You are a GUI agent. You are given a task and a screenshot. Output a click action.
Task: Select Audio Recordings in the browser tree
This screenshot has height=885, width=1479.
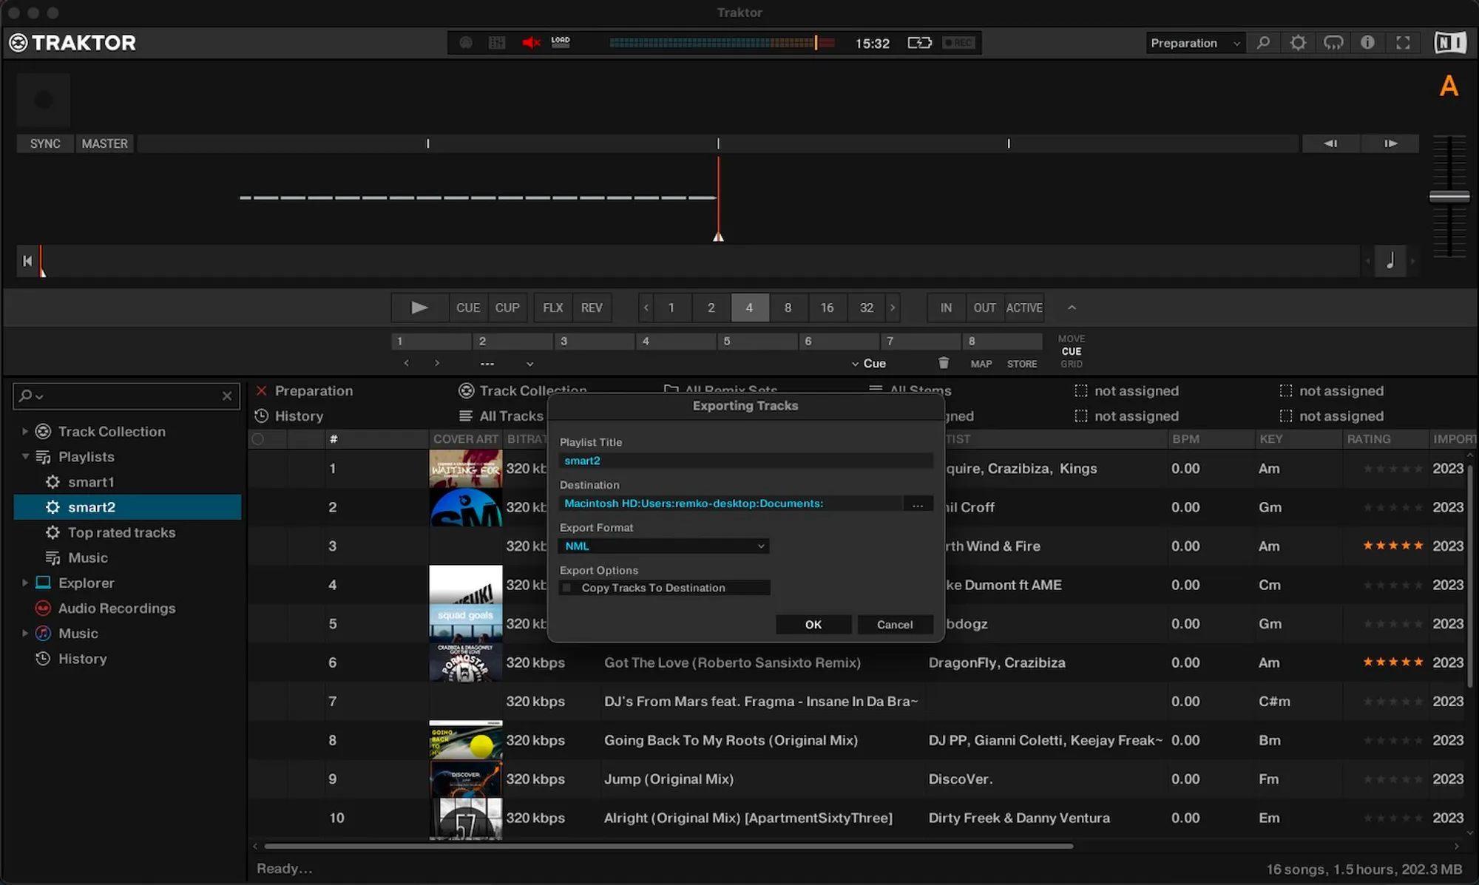tap(116, 608)
